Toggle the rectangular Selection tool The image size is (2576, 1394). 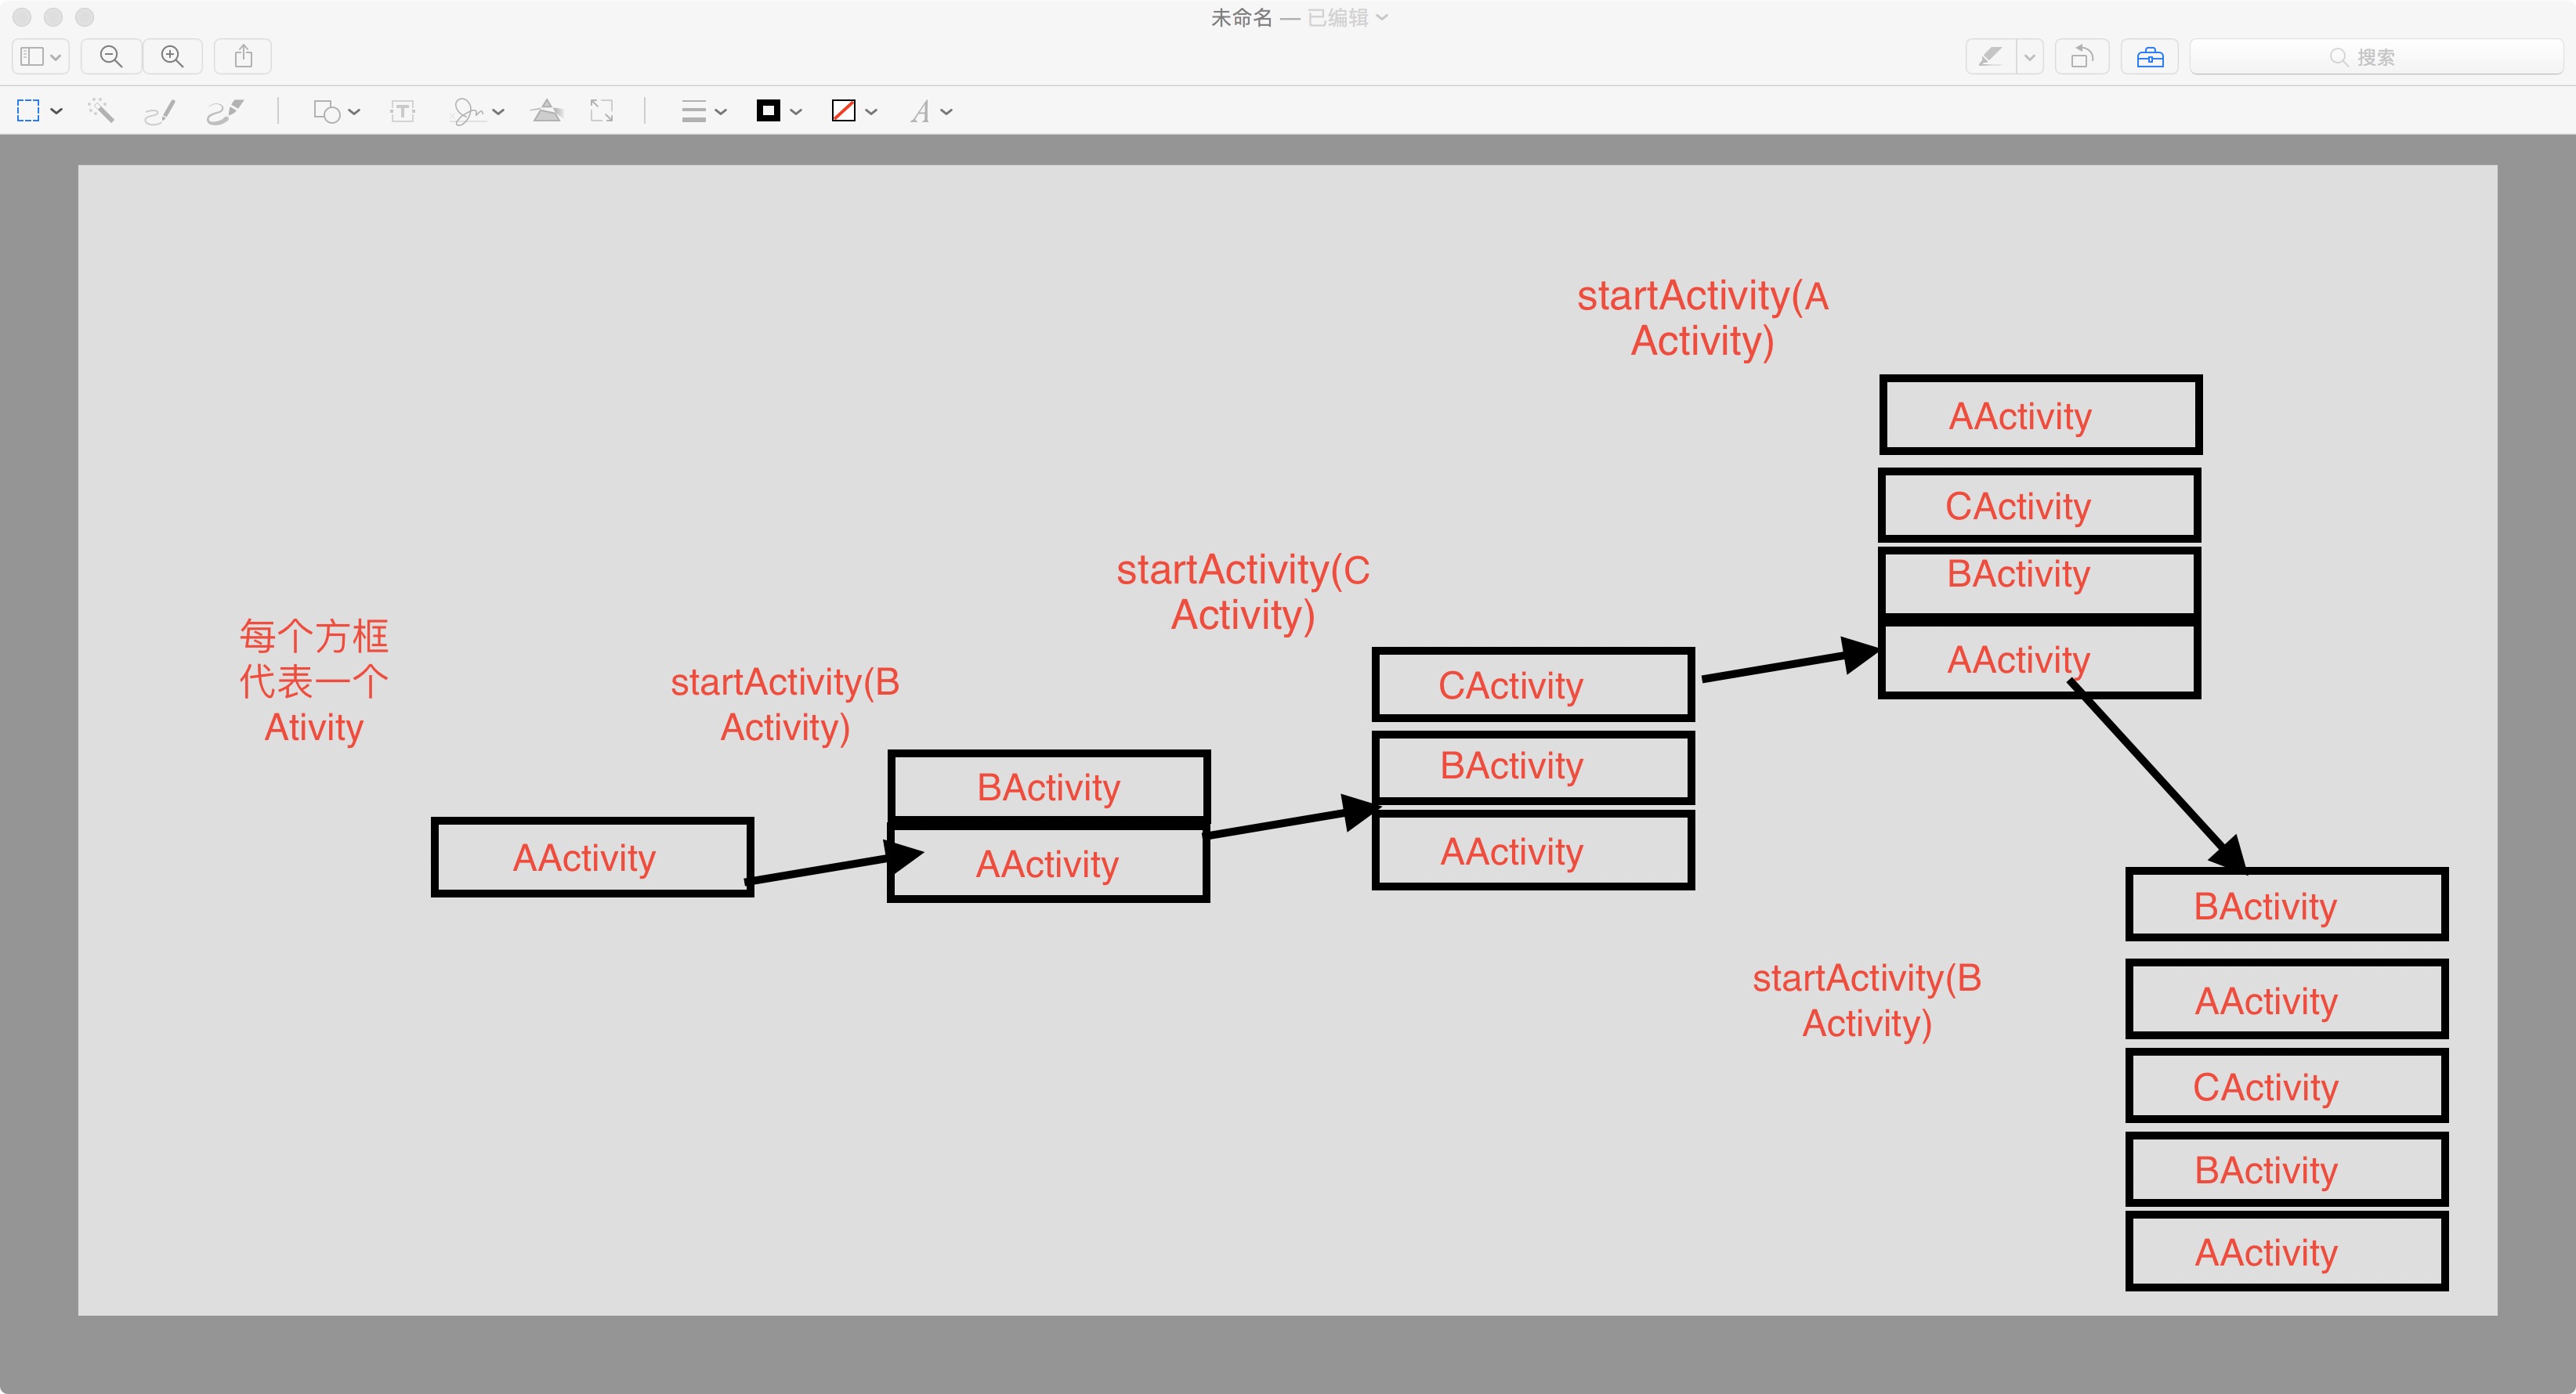[x=29, y=111]
